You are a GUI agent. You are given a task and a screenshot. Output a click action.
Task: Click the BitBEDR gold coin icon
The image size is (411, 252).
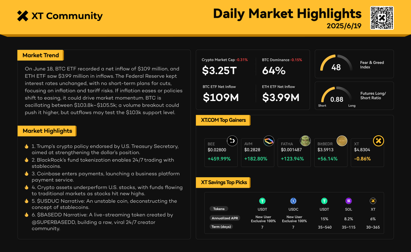tap(342, 141)
